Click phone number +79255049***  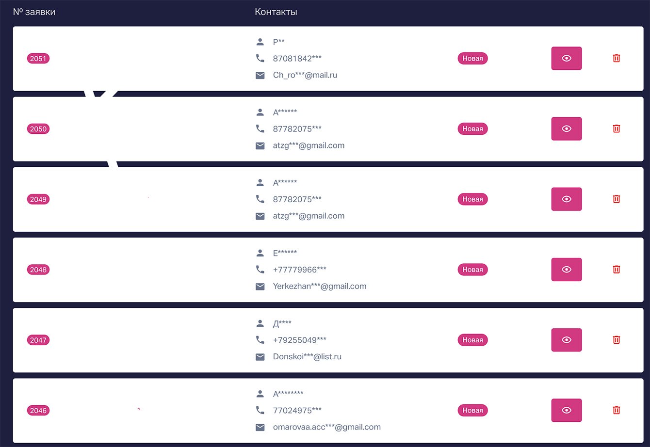(x=299, y=340)
